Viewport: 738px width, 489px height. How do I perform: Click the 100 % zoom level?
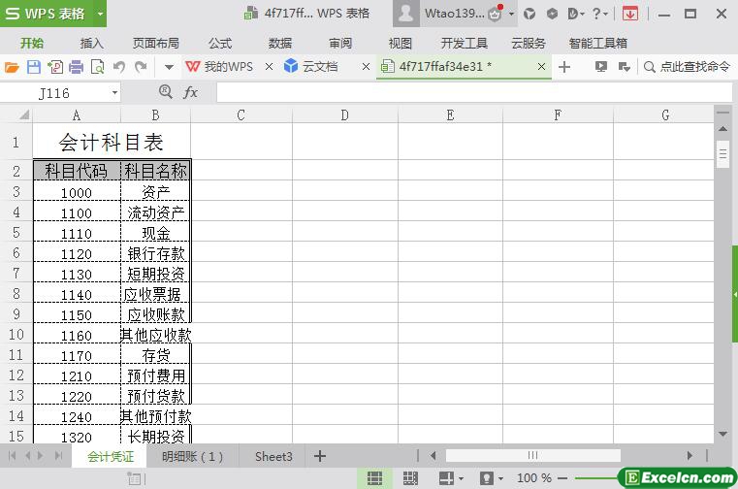(x=534, y=477)
